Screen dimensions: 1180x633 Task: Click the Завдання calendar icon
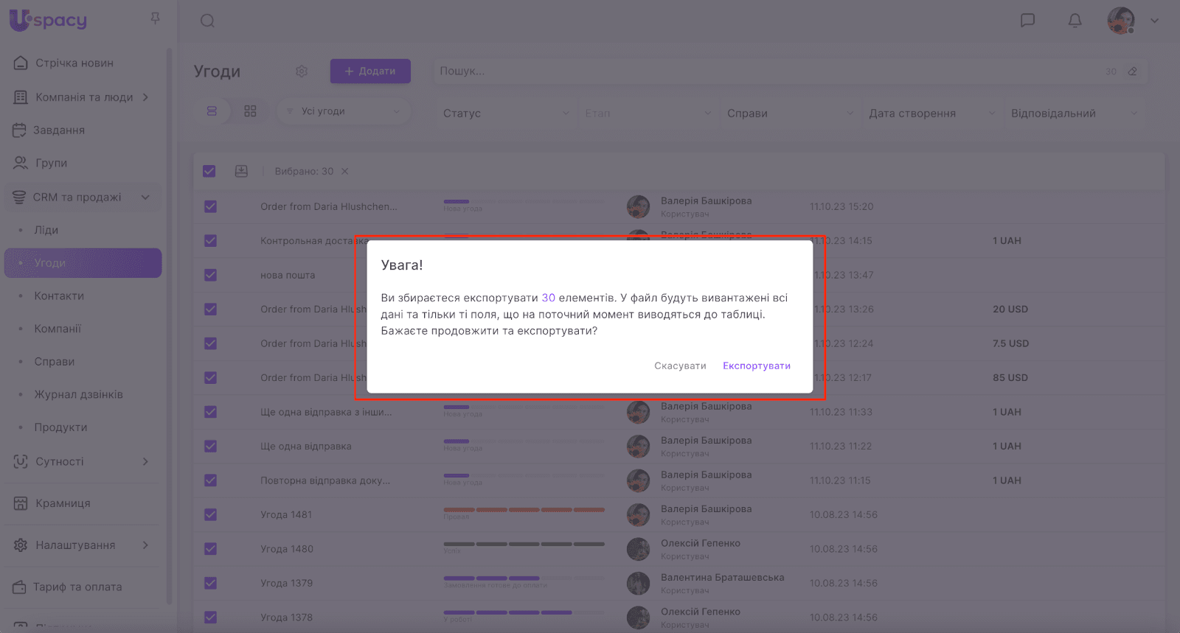[x=19, y=130]
